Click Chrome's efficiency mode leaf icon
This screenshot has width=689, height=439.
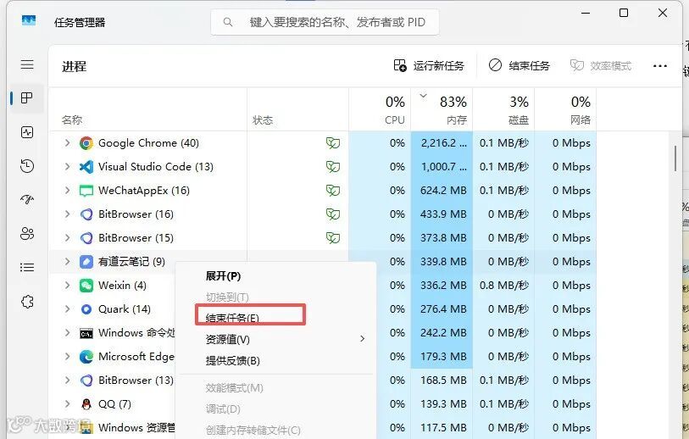pos(333,143)
